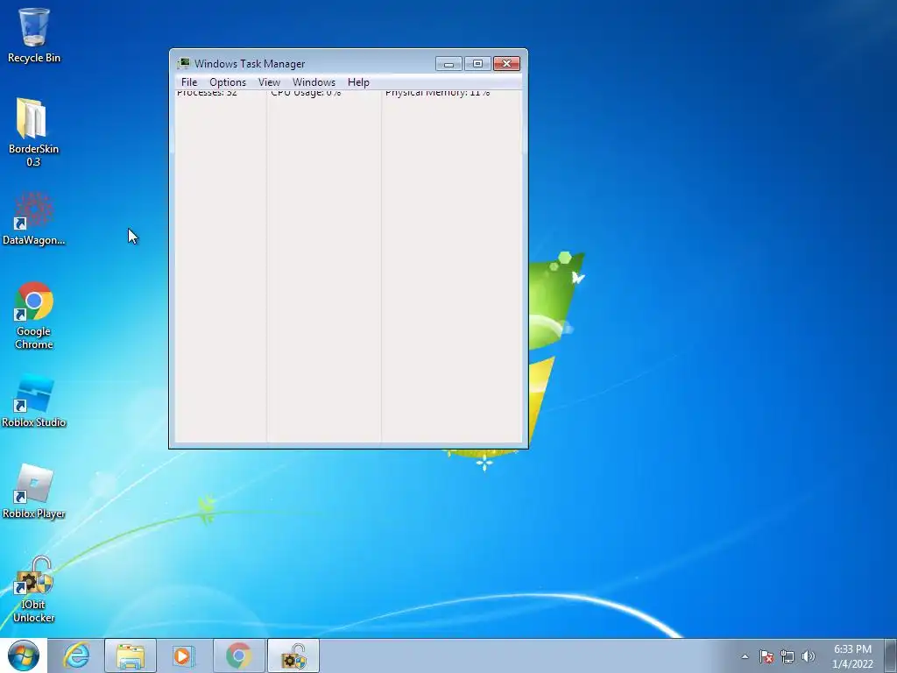Image resolution: width=897 pixels, height=673 pixels.
Task: Open Windows Explorer from the taskbar
Action: click(x=131, y=655)
